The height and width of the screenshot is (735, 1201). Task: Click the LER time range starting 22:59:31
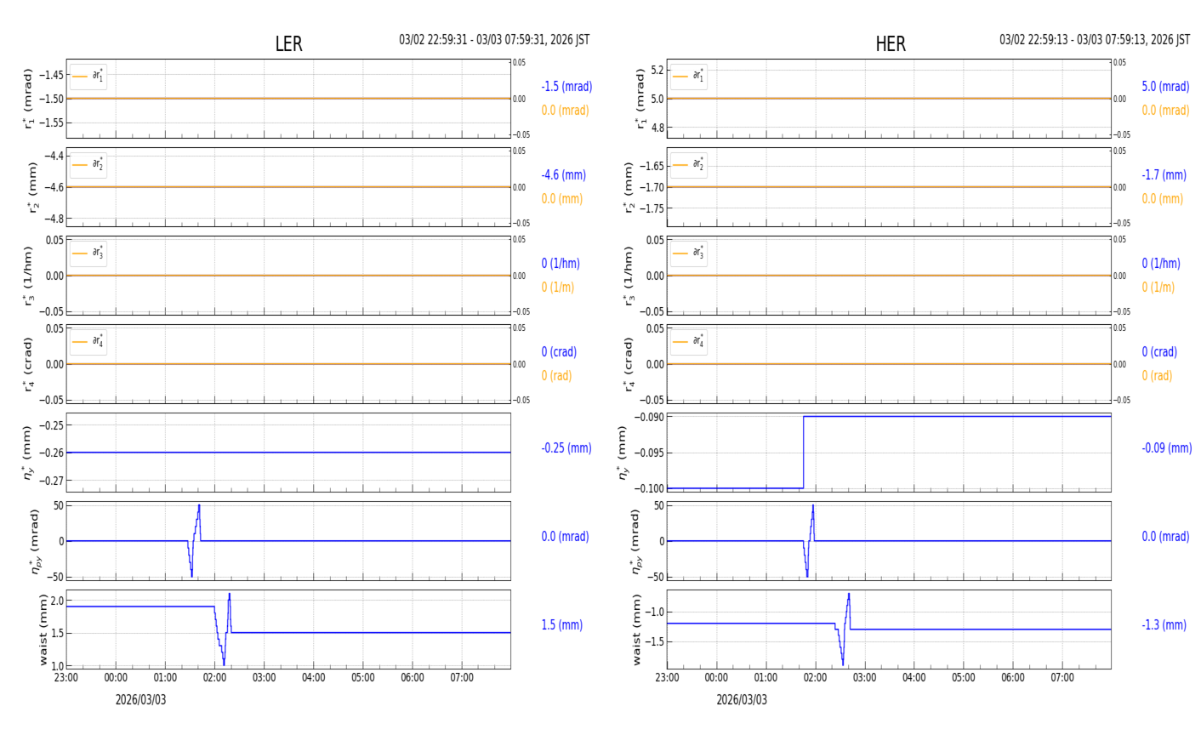pos(494,40)
